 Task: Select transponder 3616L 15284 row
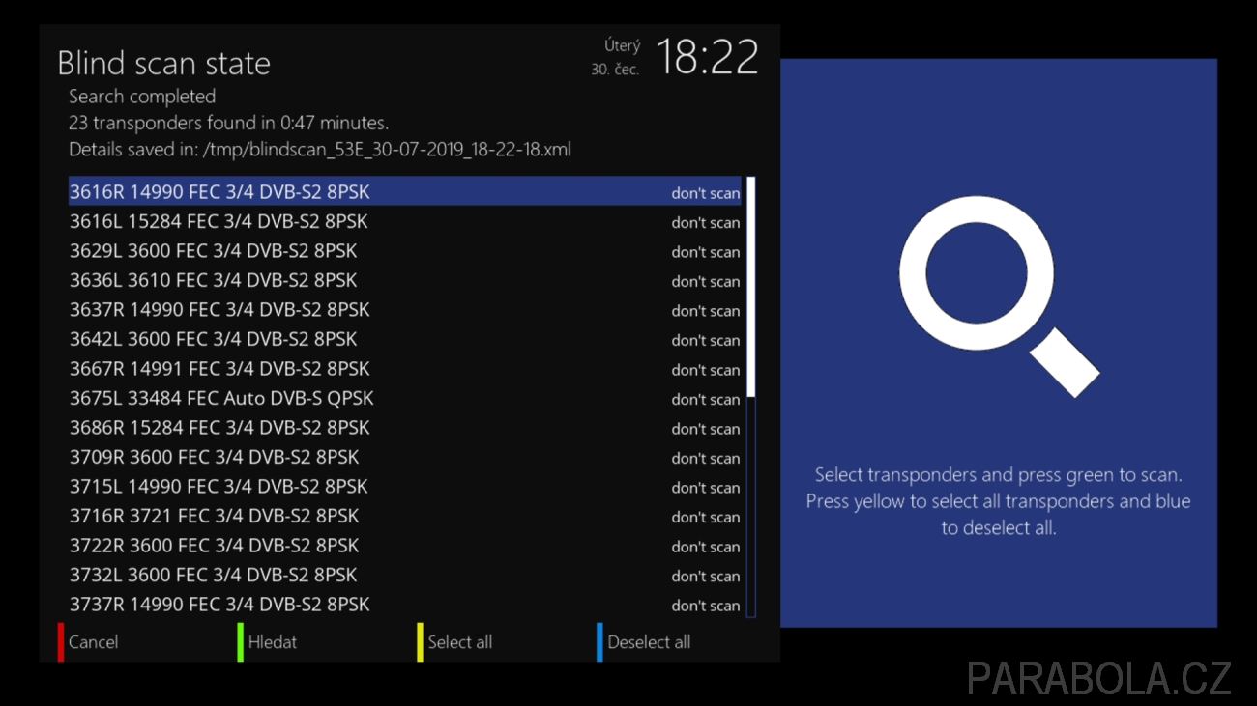[x=405, y=222]
